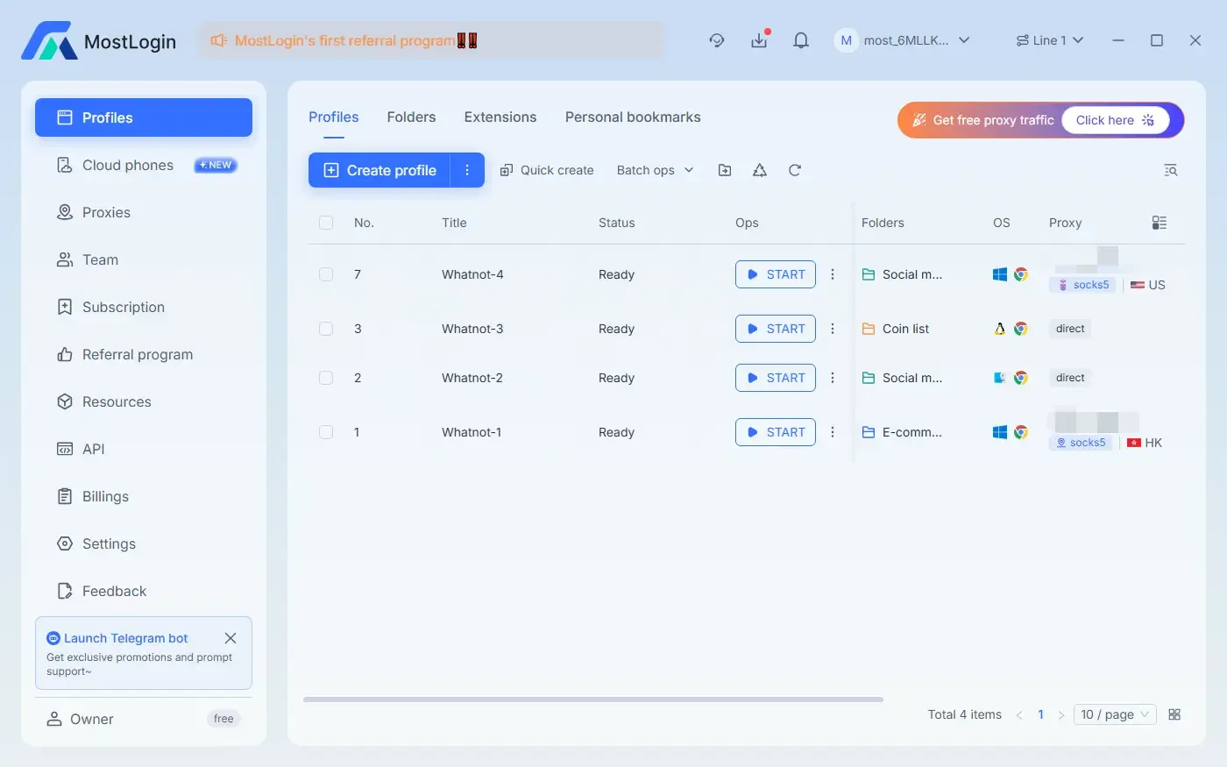Open the 10 / page dropdown
1227x767 pixels.
tap(1114, 714)
